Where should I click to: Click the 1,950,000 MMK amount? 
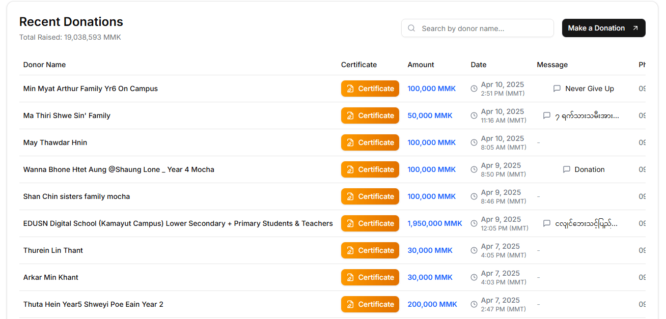[435, 223]
